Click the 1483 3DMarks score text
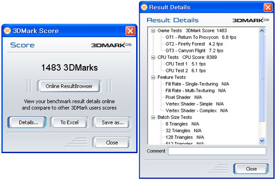 tap(69, 67)
